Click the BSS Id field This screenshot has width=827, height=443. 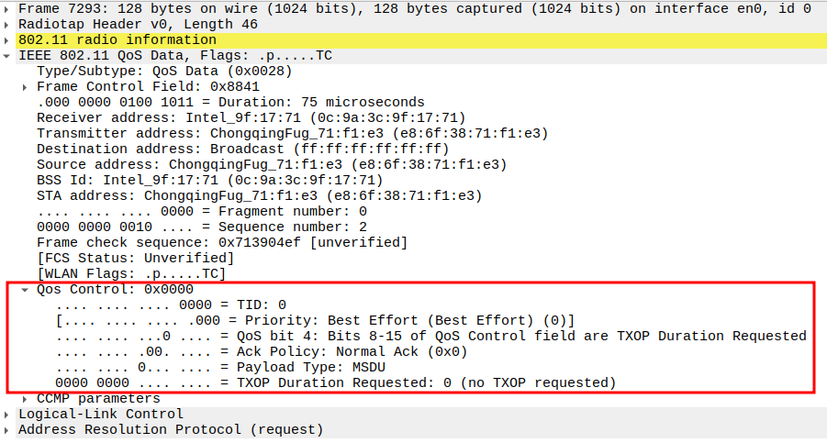click(x=209, y=180)
